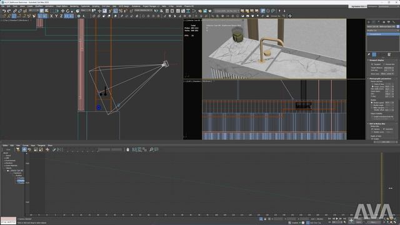Open the Curves menu in curve editor
Screen dimensions: 400x225
25,146
